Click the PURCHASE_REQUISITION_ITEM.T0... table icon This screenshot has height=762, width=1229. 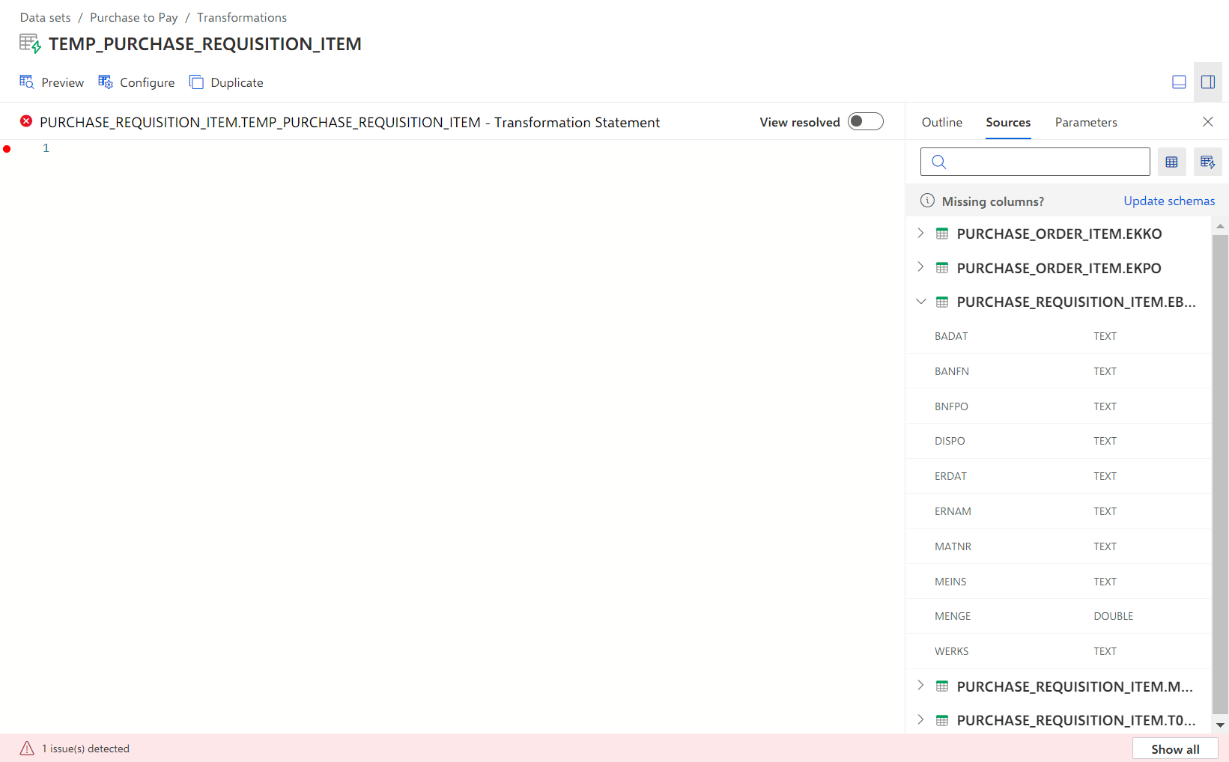click(x=942, y=720)
